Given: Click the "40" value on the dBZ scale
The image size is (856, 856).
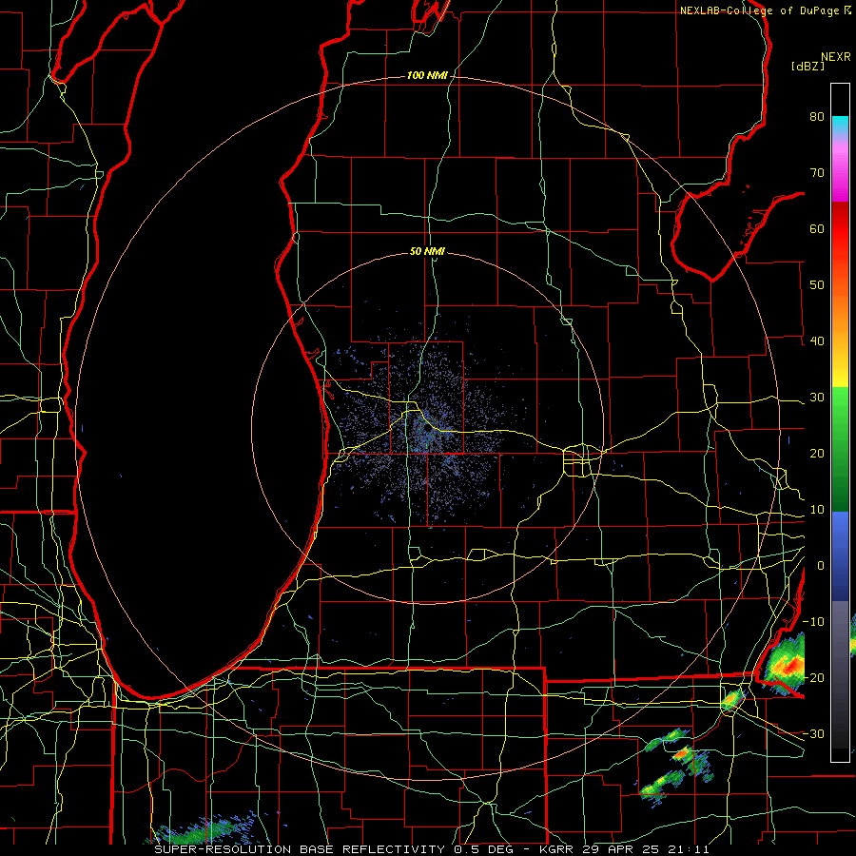Looking at the screenshot, I should (817, 341).
